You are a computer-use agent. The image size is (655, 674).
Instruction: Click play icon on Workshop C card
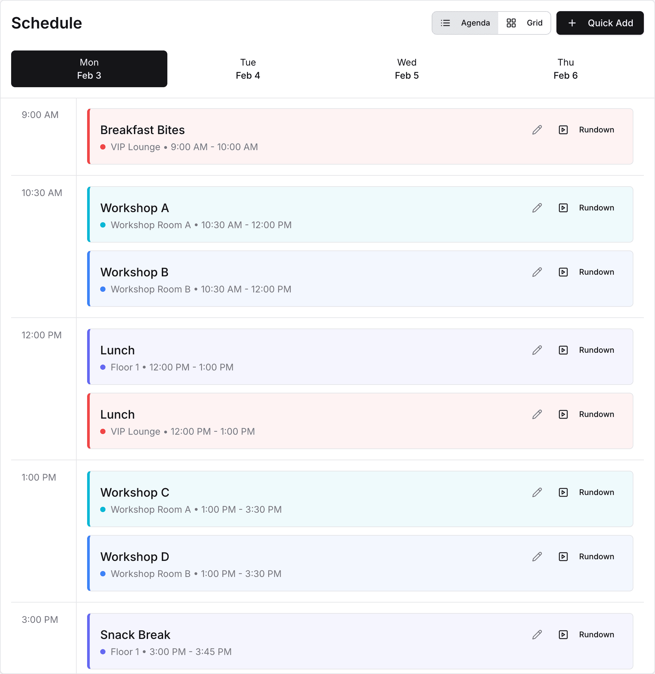(x=563, y=492)
